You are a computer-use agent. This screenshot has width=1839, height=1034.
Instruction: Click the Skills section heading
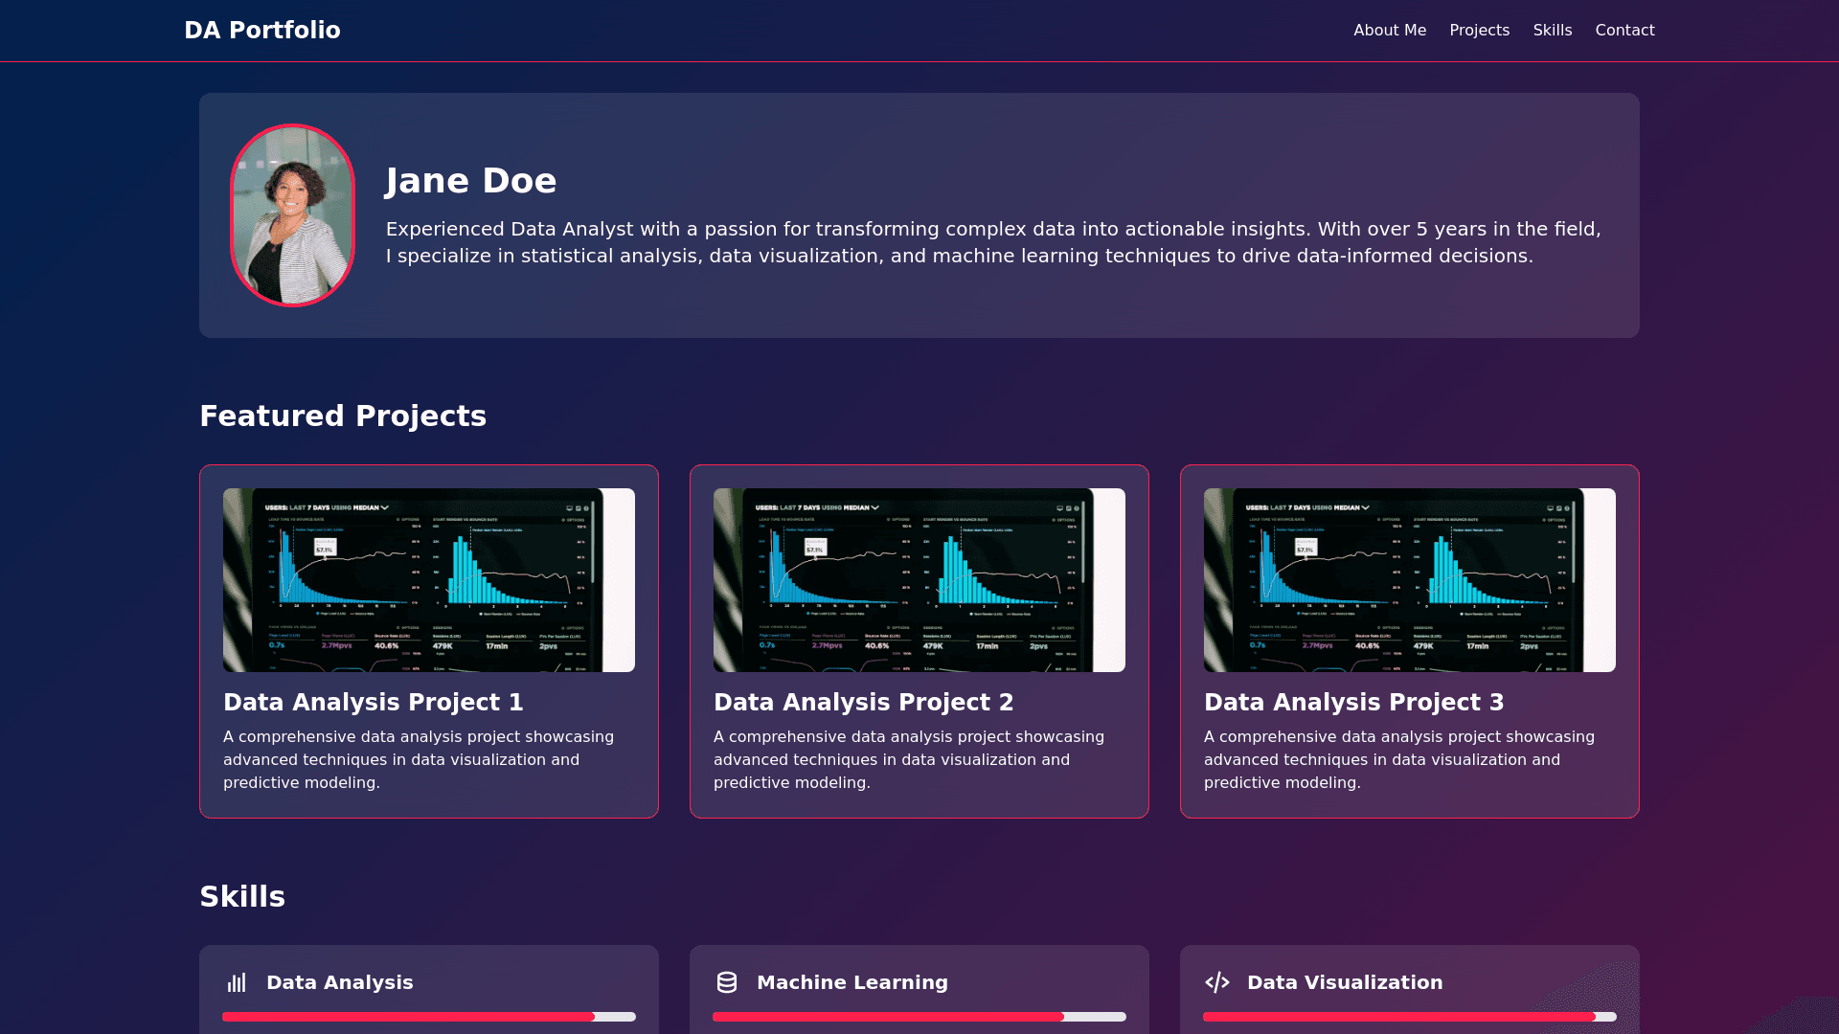242,896
